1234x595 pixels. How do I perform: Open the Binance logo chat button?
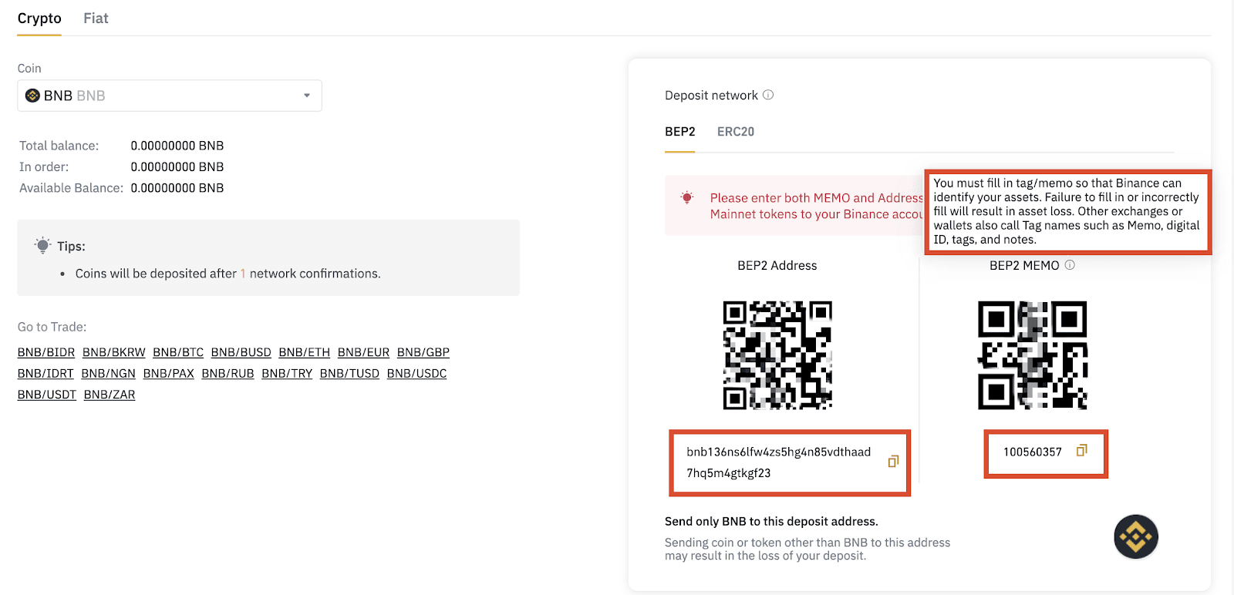1136,536
